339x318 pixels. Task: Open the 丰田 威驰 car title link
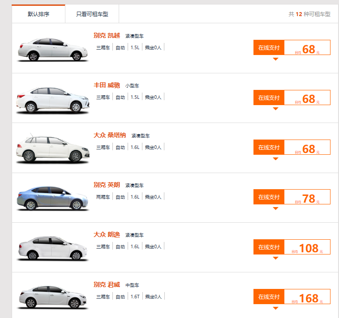click(x=107, y=85)
